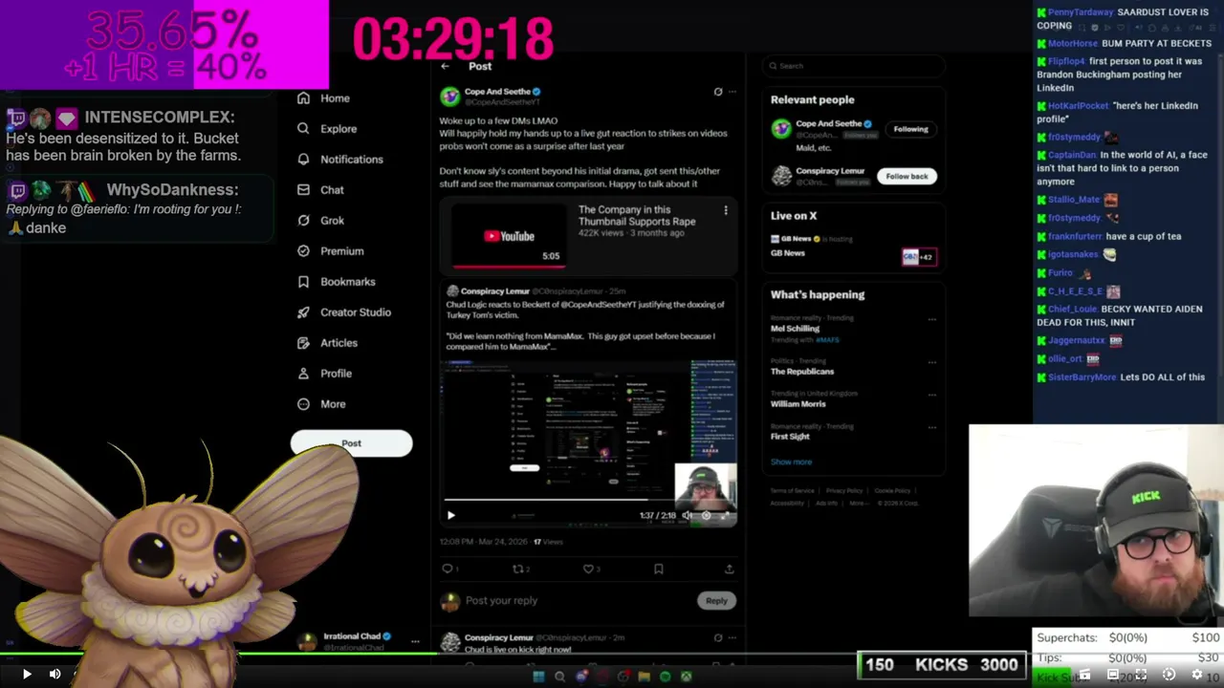1224x688 pixels.
Task: Play the embedded tweet video
Action: click(451, 515)
